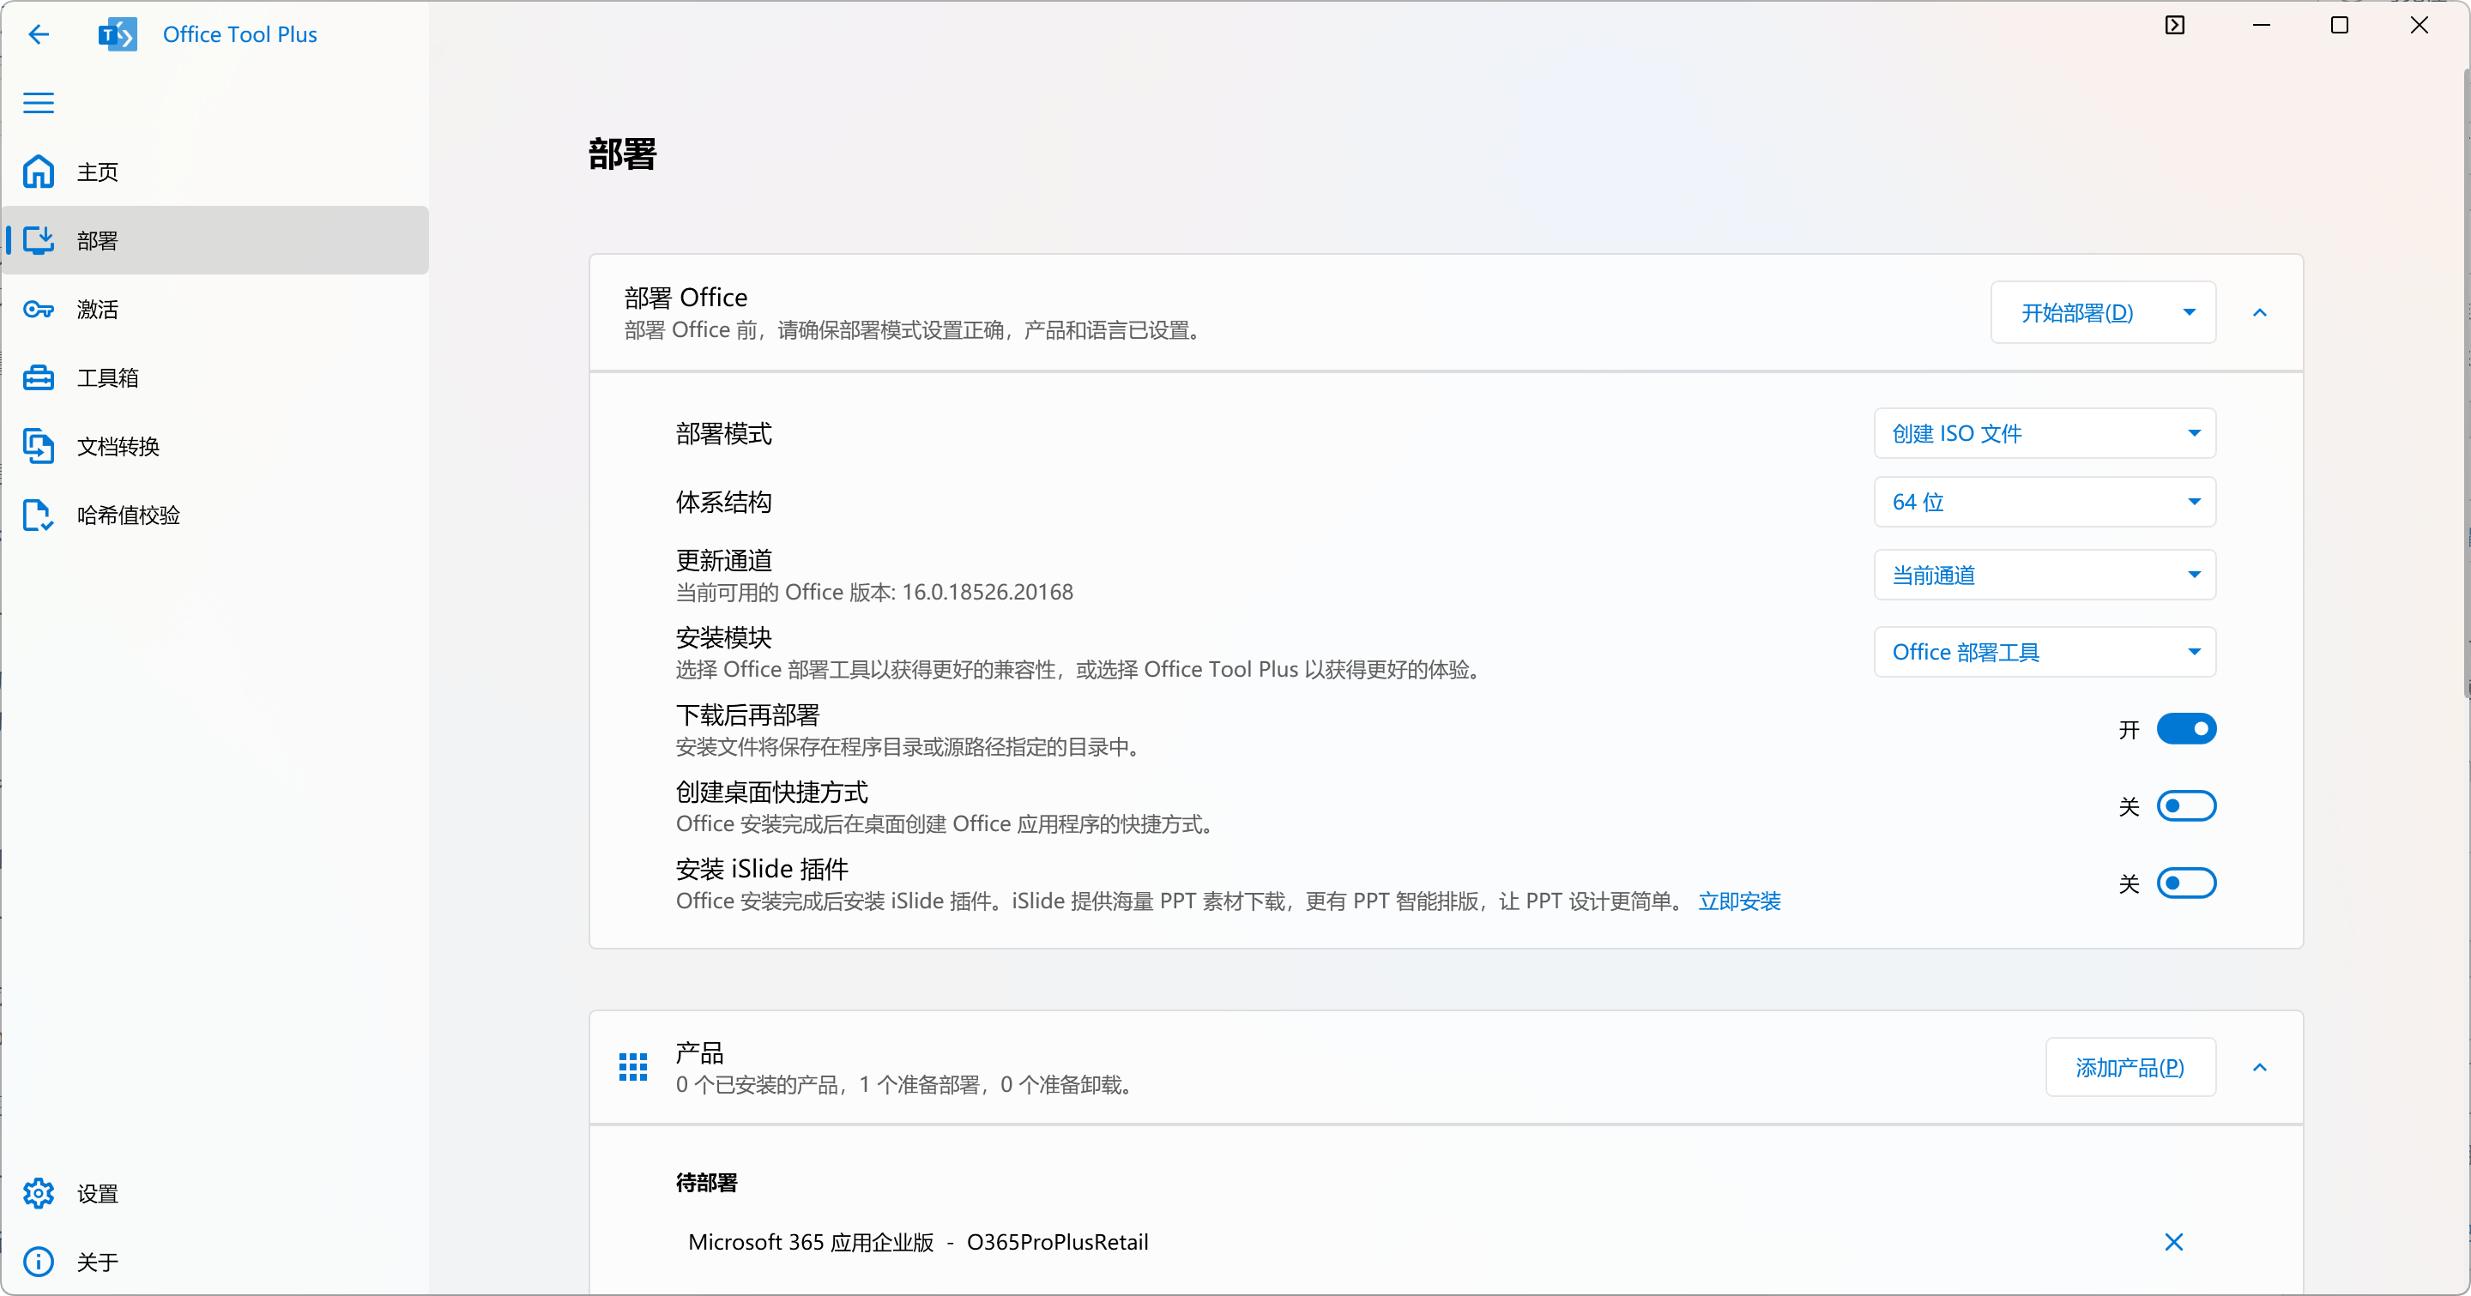Open the 主页 home page
The width and height of the screenshot is (2471, 1296).
[98, 172]
